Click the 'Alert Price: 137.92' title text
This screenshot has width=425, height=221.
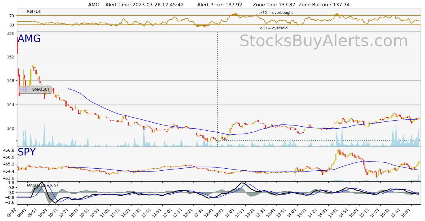pyautogui.click(x=219, y=5)
